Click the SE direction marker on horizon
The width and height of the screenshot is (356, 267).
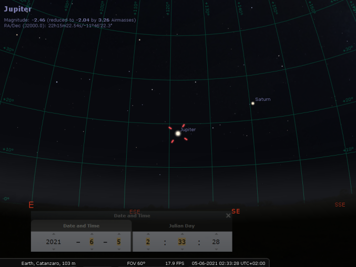click(236, 211)
